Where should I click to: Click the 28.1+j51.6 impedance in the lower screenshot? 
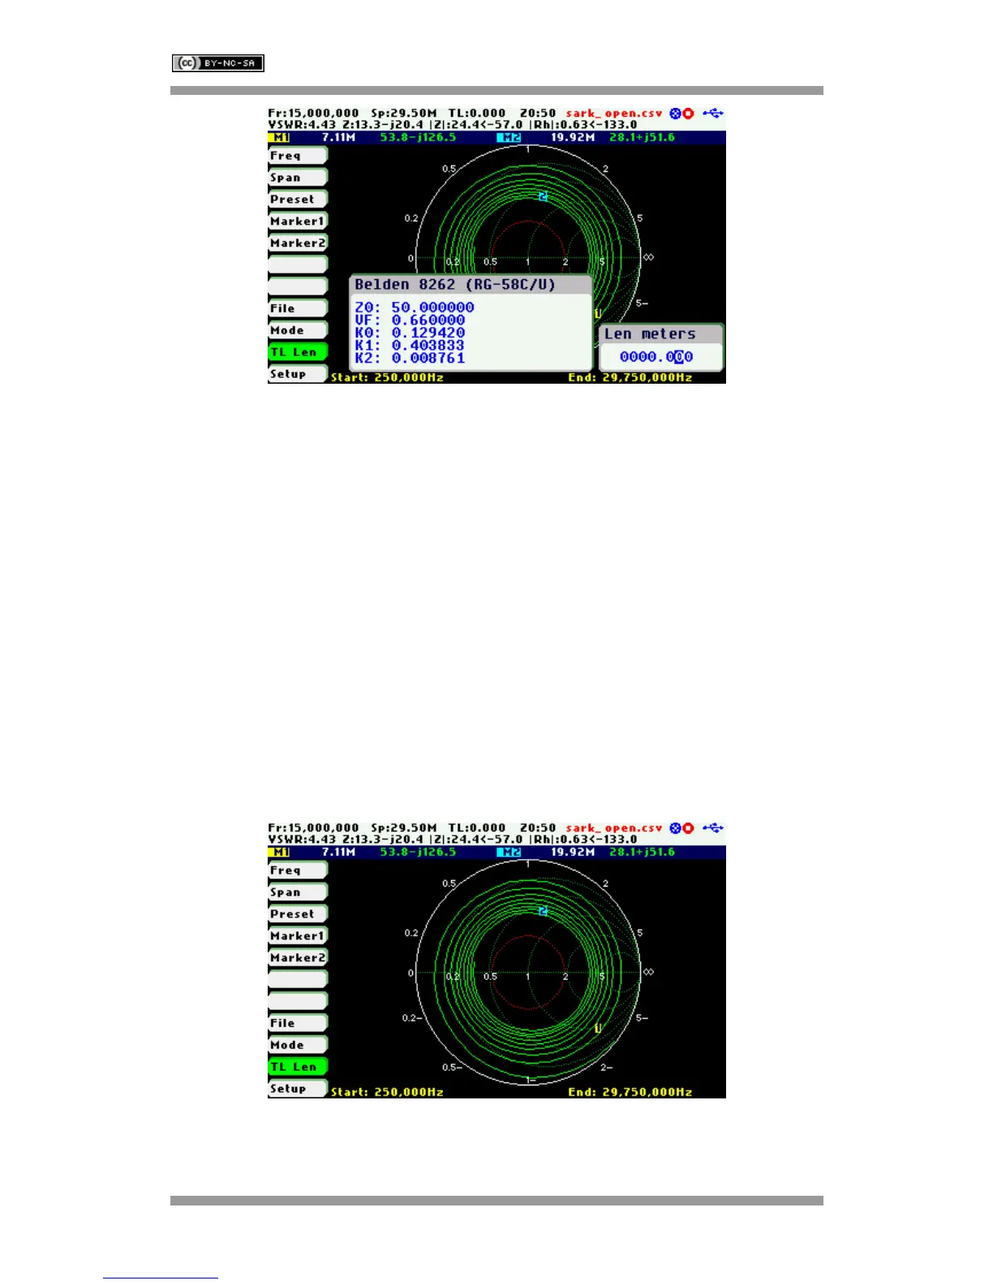(x=642, y=853)
